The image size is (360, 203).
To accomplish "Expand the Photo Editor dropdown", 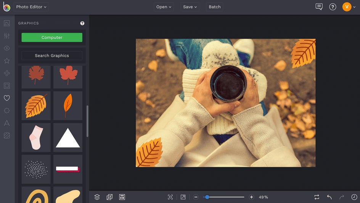I will click(31, 7).
